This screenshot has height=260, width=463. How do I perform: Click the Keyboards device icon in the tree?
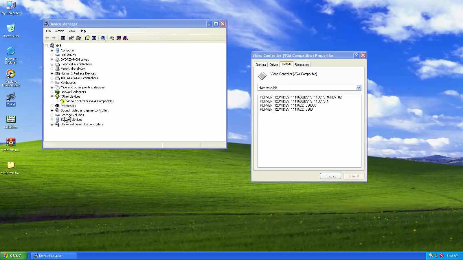point(57,83)
